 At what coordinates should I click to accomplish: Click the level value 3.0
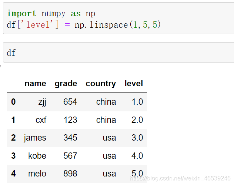[x=137, y=138]
